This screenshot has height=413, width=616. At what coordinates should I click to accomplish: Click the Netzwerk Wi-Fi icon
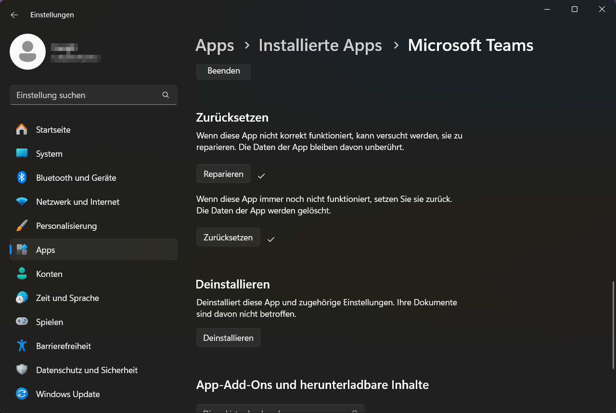[22, 202]
